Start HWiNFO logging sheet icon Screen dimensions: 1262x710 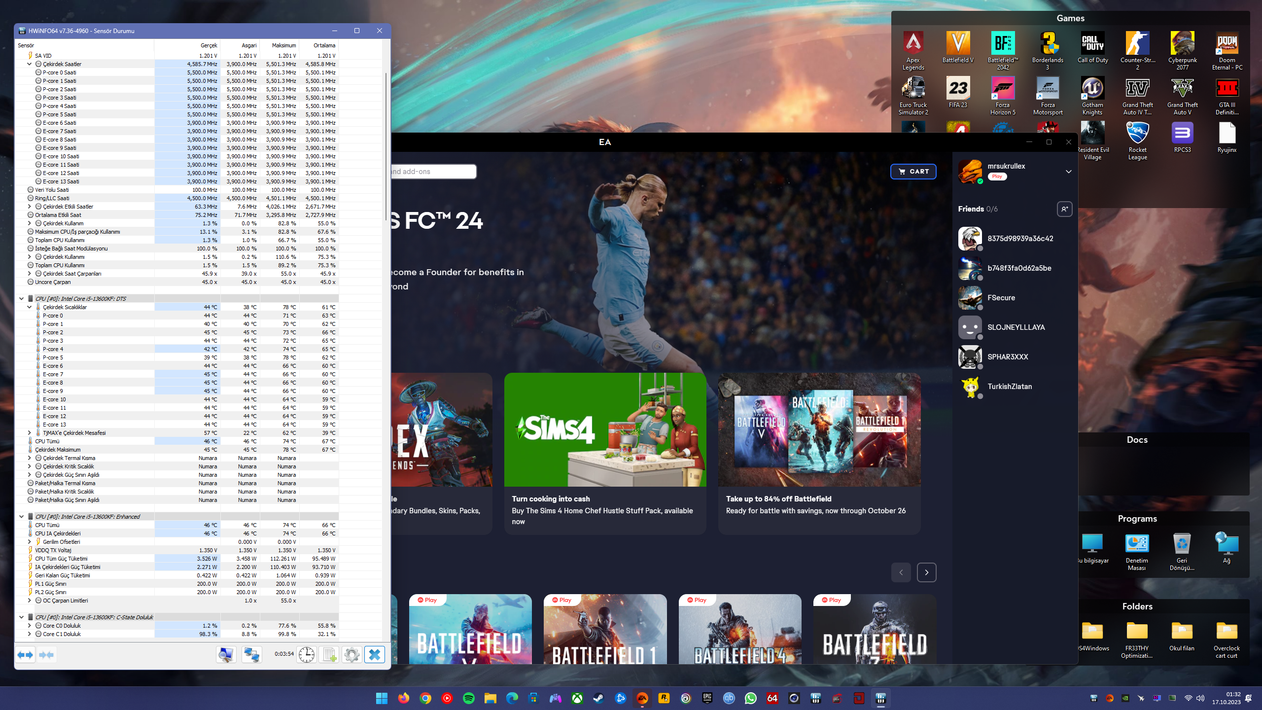(x=329, y=655)
